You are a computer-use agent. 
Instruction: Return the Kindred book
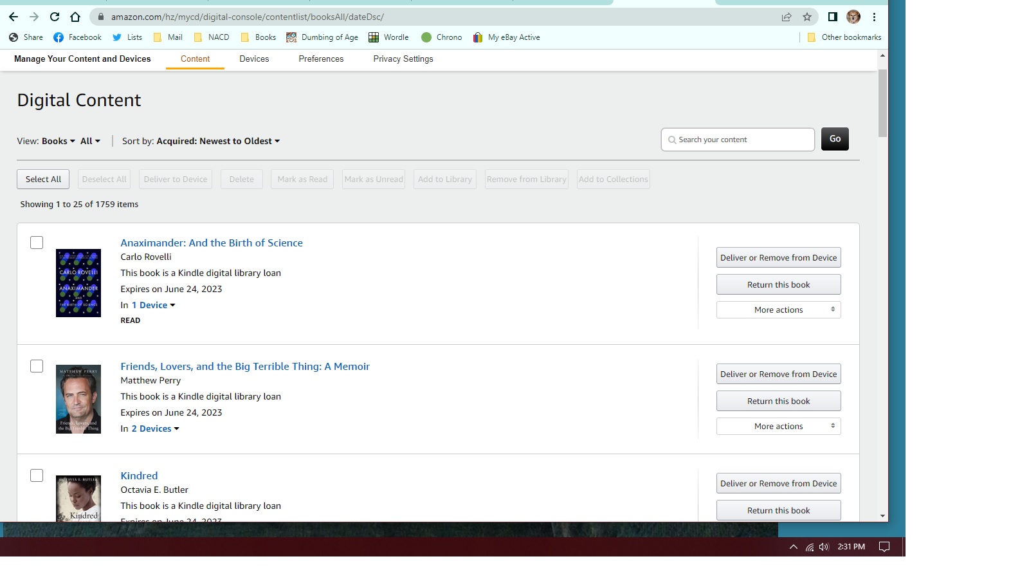[778, 510]
